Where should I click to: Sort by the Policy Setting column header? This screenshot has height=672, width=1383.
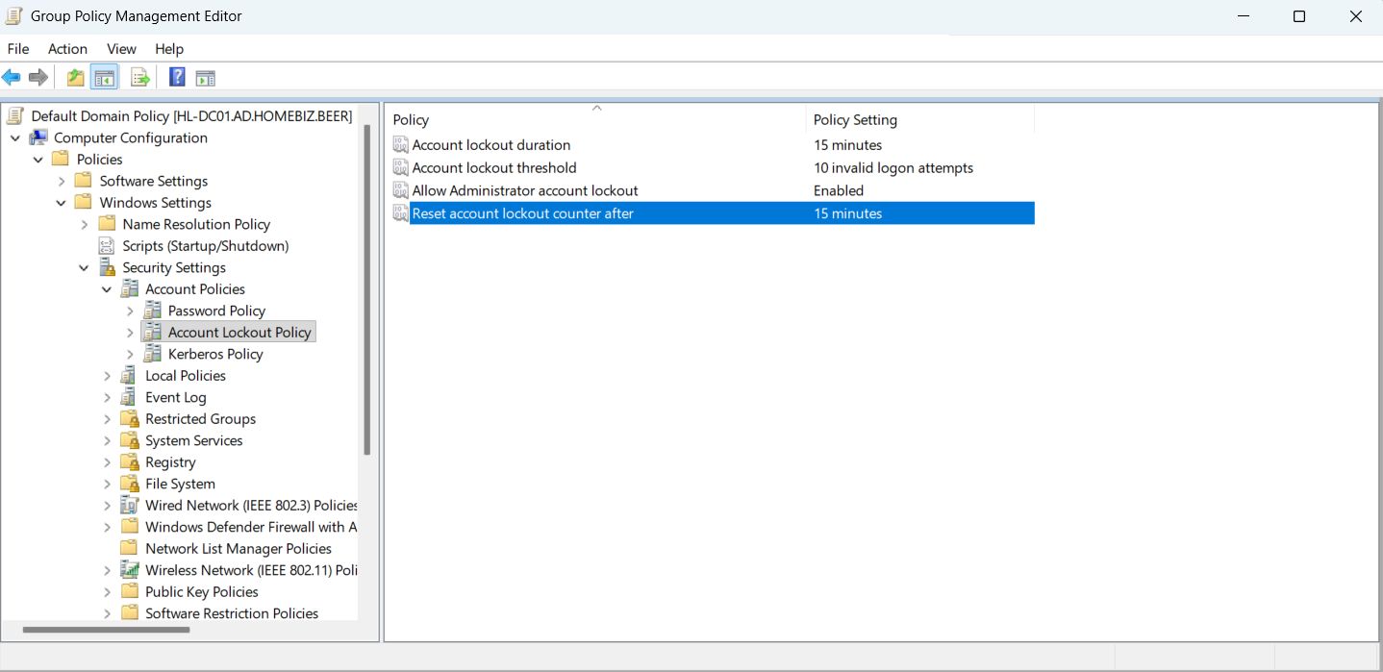(919, 119)
